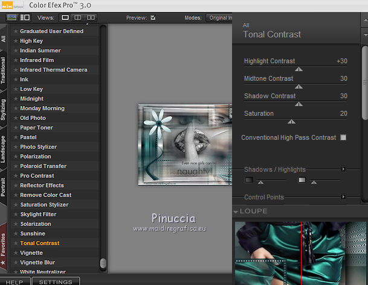This screenshot has height=285, width=368.
Task: Click the star next to Midnight
Action: pos(16,99)
